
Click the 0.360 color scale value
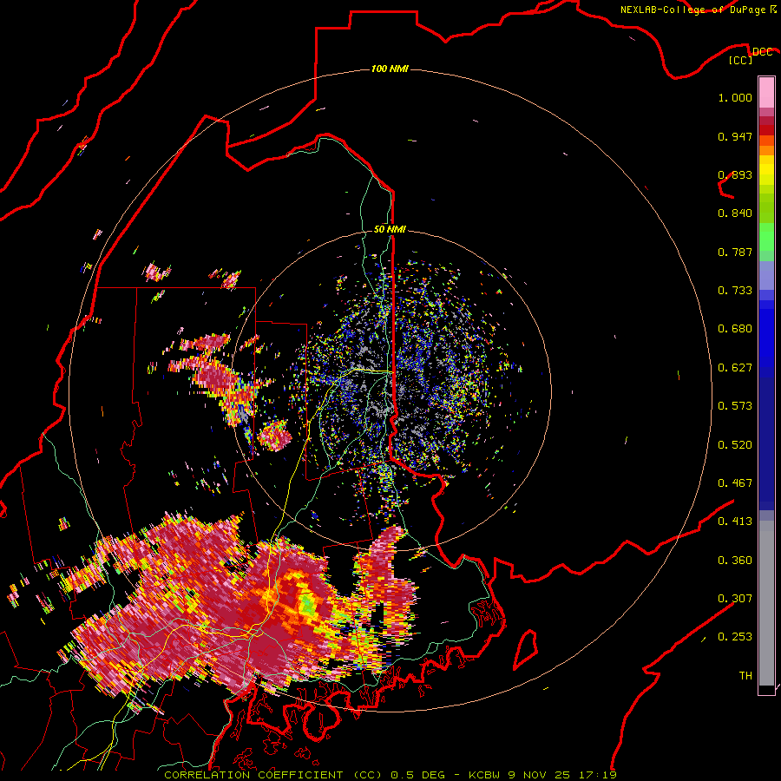click(735, 561)
